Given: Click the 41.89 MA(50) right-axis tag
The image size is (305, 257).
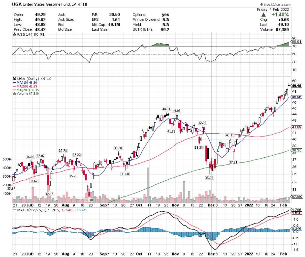Looking at the screenshot, I should tap(296, 127).
